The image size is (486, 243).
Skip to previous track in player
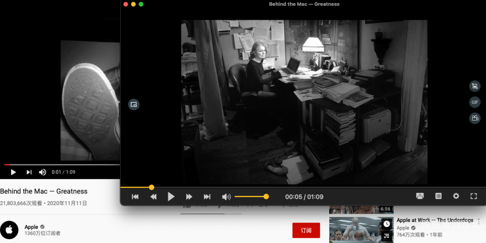[135, 197]
